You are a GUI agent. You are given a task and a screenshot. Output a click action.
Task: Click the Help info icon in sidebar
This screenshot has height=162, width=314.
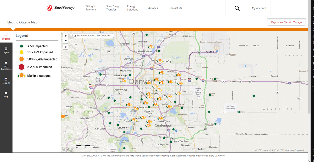[6, 94]
